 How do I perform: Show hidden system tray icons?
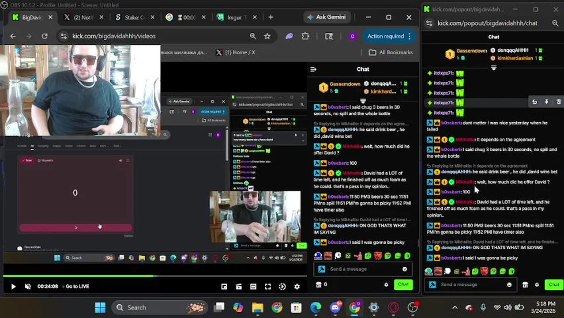point(455,307)
